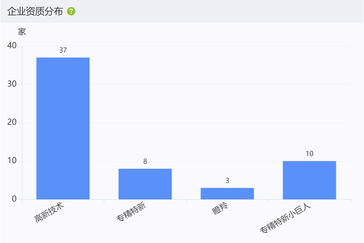Click the value label 3 above bar

(227, 181)
